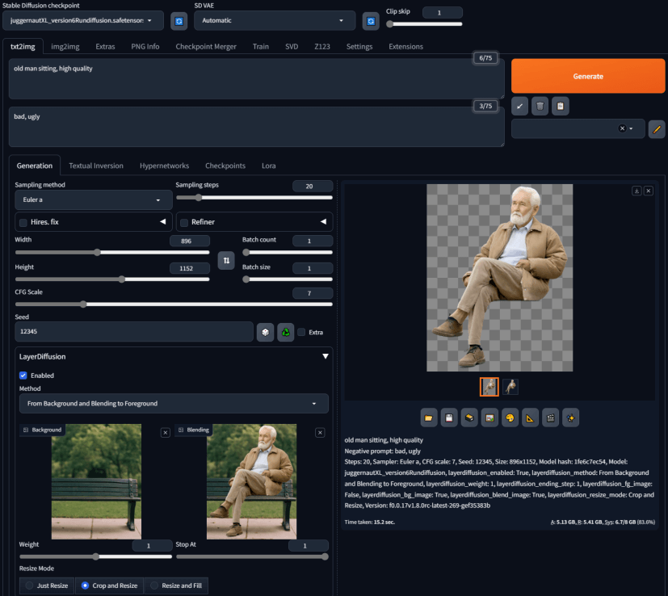Uncheck the LayerDiffusion Enabled checkbox
This screenshot has height=596, width=668.
point(23,376)
